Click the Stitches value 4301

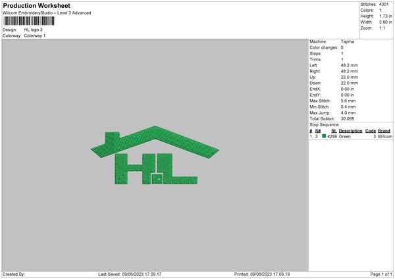coord(384,5)
